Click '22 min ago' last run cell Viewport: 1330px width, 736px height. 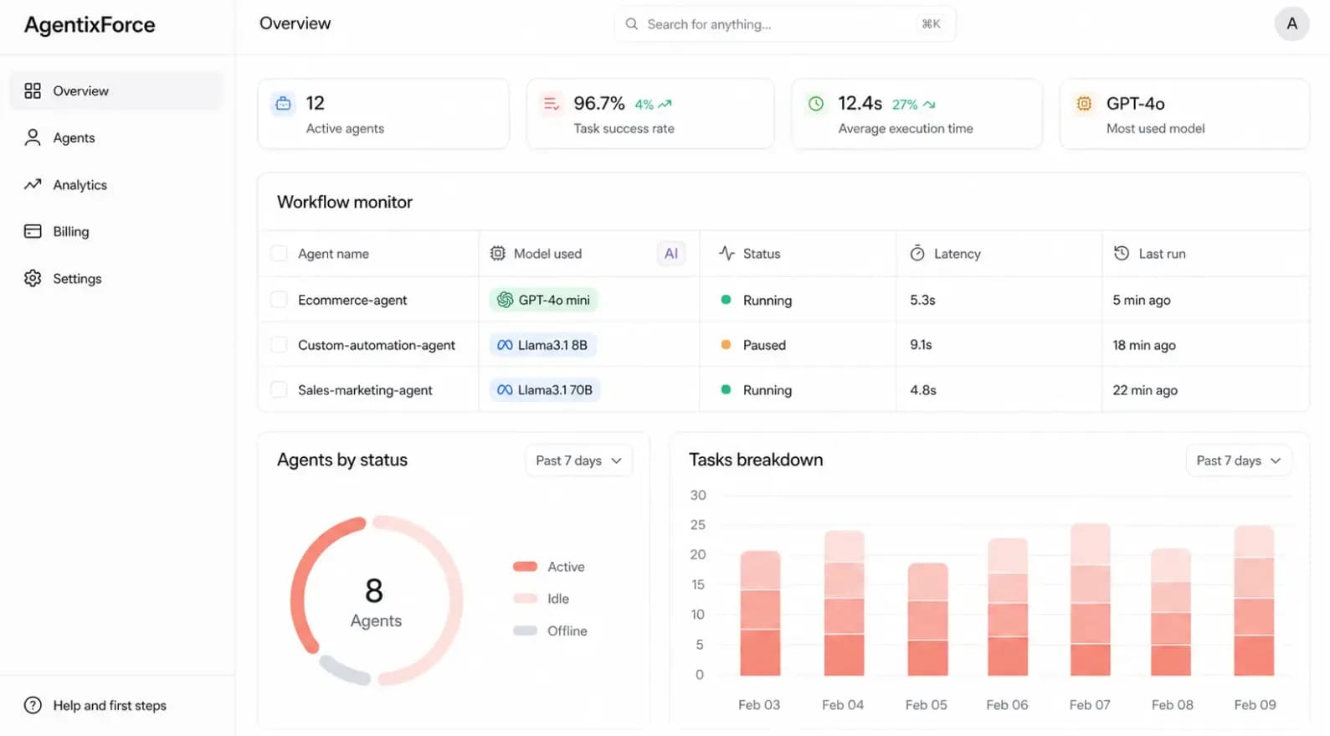click(1145, 390)
